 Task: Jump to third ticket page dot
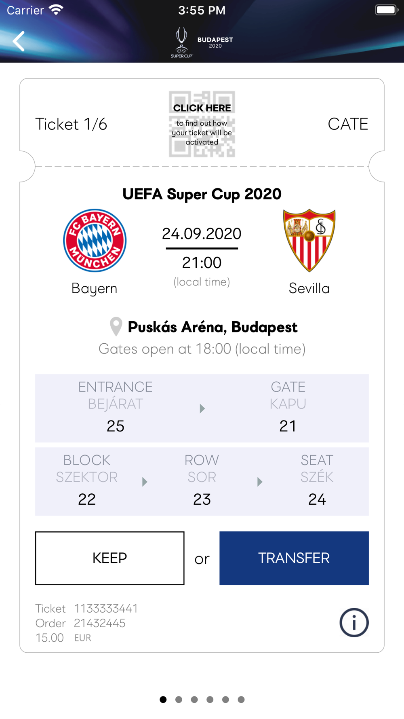pos(194,700)
